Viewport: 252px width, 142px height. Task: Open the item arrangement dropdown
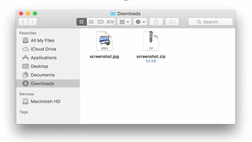(x=124, y=22)
